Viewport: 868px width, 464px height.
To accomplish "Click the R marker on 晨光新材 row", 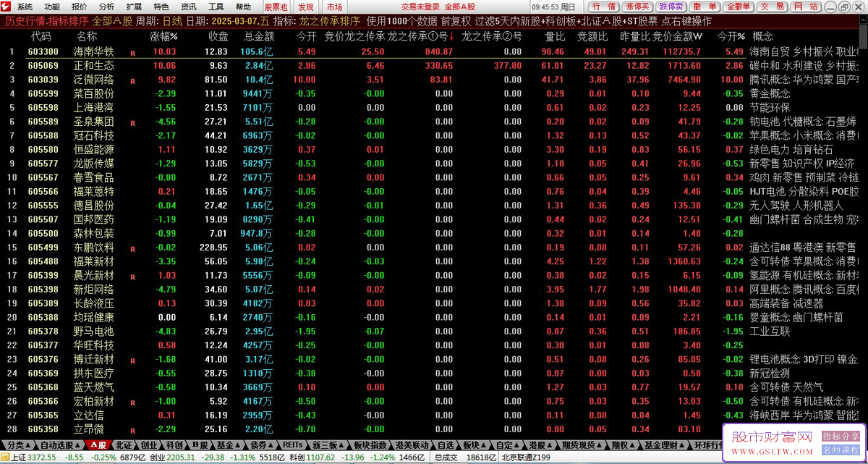I will point(132,277).
